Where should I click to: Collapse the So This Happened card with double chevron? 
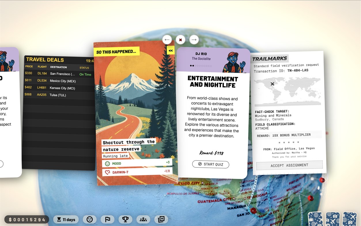point(171,51)
